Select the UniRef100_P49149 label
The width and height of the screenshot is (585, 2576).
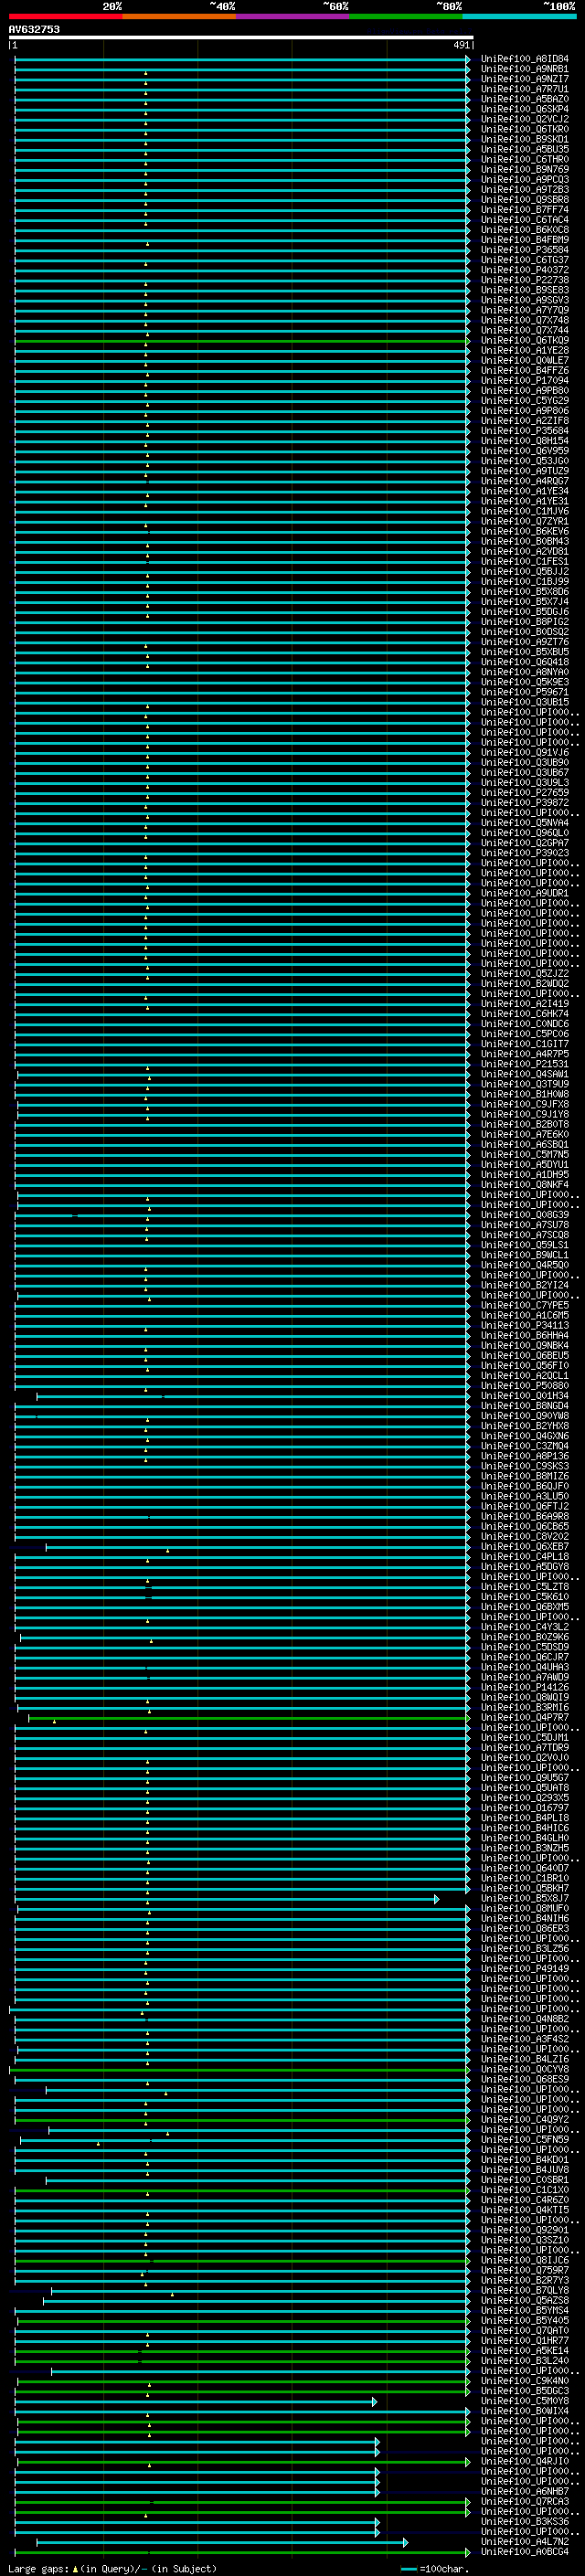(524, 1968)
